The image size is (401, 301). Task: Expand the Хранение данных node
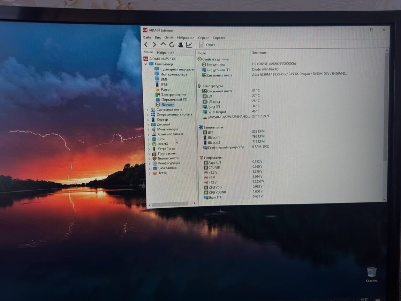pos(149,134)
